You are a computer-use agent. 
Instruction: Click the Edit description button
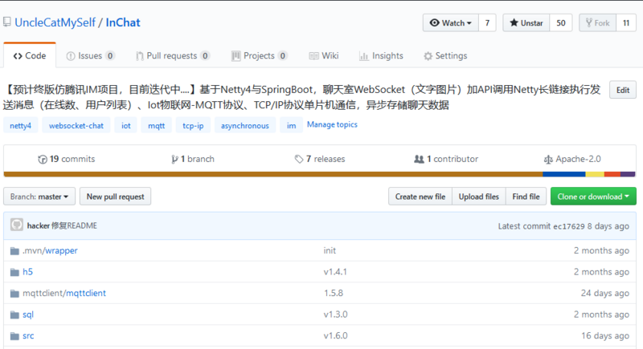623,90
